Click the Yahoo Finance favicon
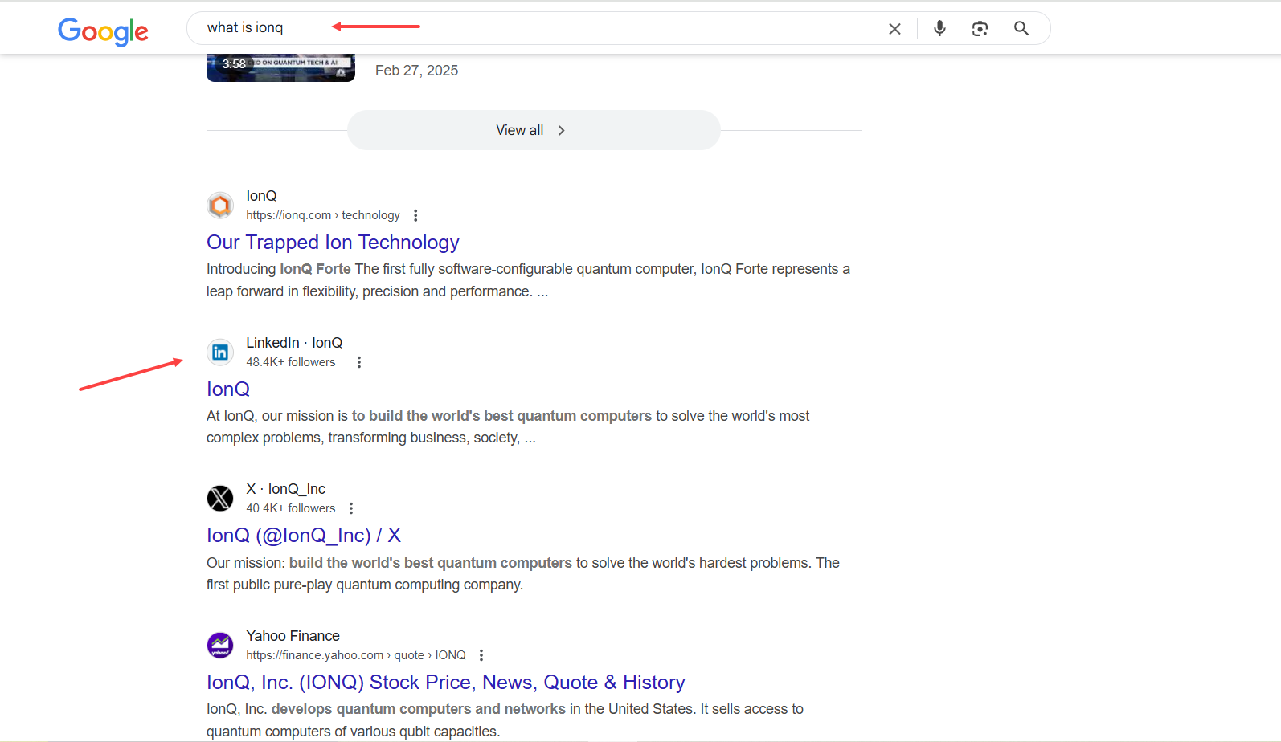1281x742 pixels. [220, 646]
